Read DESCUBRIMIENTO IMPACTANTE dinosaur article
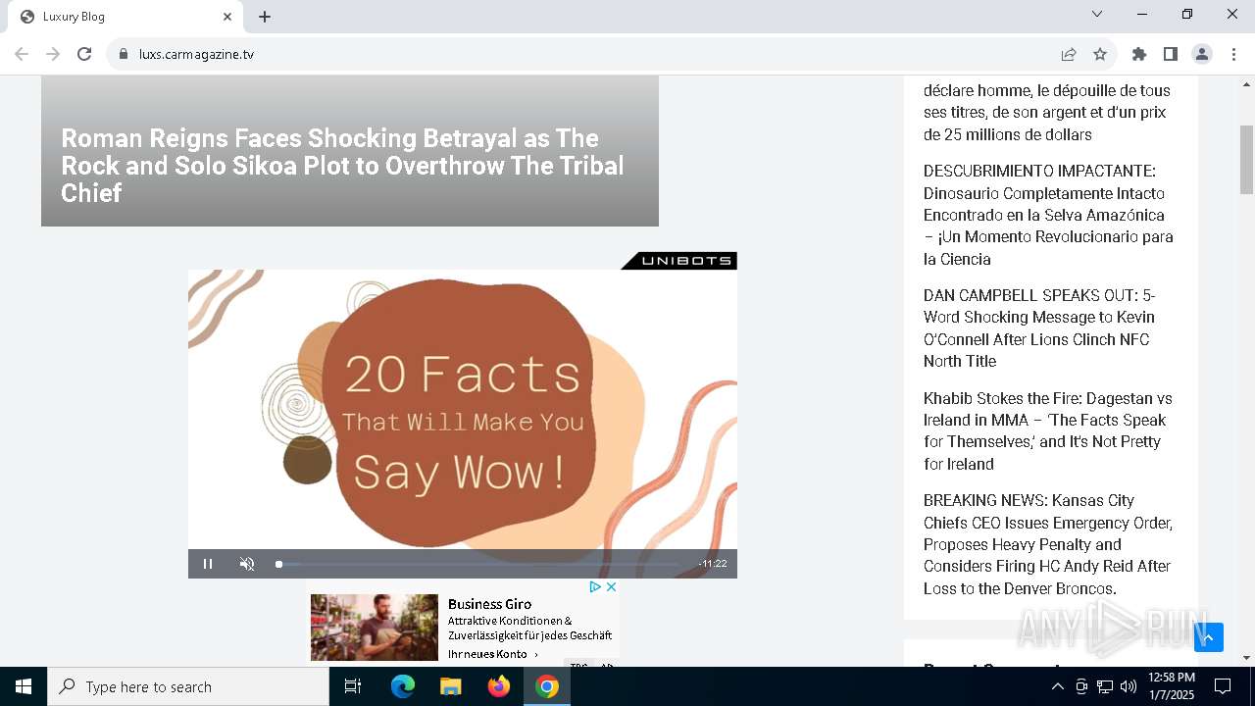 click(x=1048, y=215)
